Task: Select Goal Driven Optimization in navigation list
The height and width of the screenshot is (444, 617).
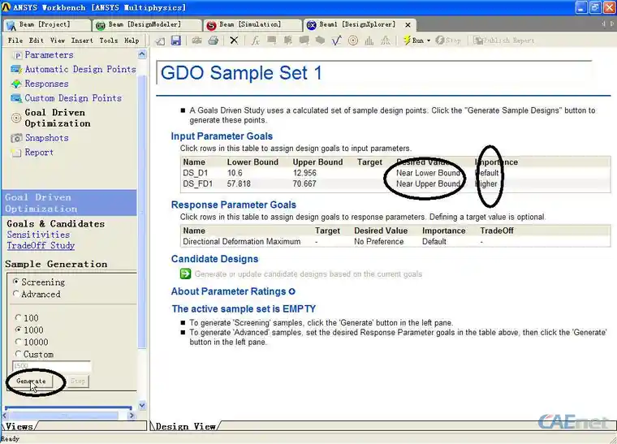Action: point(58,118)
